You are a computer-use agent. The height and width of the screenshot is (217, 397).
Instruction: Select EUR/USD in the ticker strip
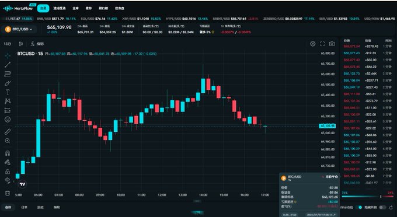339,19
